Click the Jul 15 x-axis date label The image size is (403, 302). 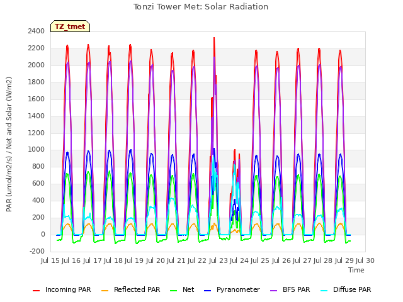50,260
